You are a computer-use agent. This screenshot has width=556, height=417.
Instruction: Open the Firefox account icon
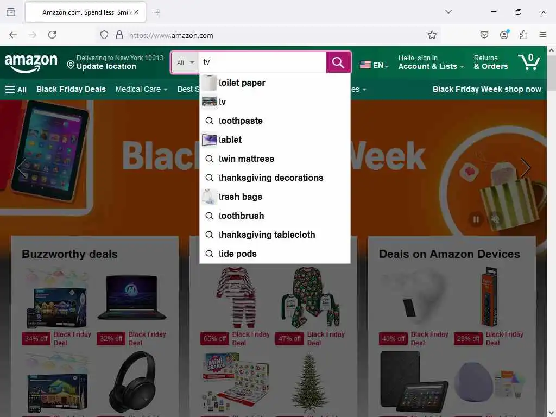(504, 35)
